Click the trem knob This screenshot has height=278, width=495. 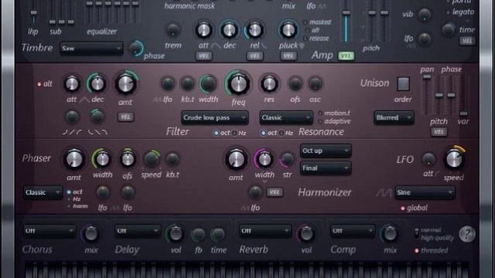[172, 31]
